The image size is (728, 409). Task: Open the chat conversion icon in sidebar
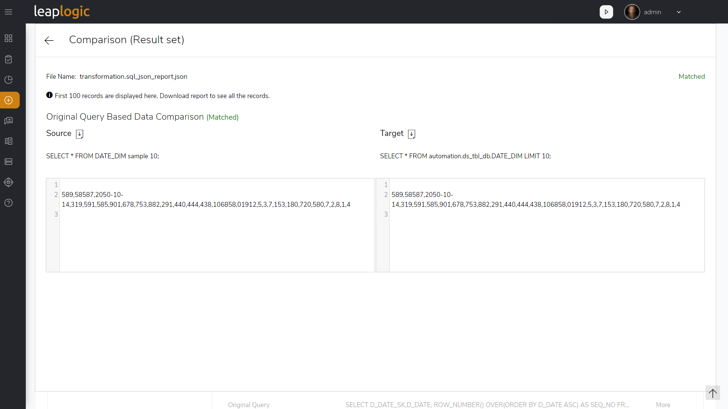point(8,120)
